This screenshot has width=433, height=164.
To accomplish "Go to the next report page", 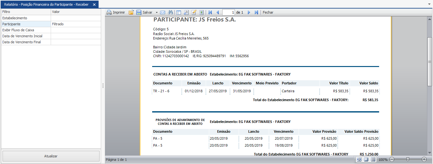I will pyautogui.click(x=249, y=12).
